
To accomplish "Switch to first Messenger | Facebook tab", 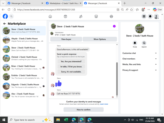I will coord(25,3).
